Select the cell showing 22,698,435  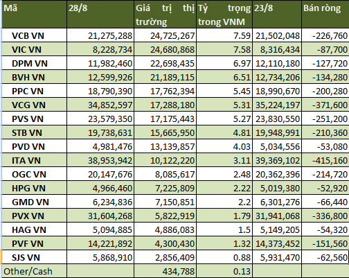point(165,63)
